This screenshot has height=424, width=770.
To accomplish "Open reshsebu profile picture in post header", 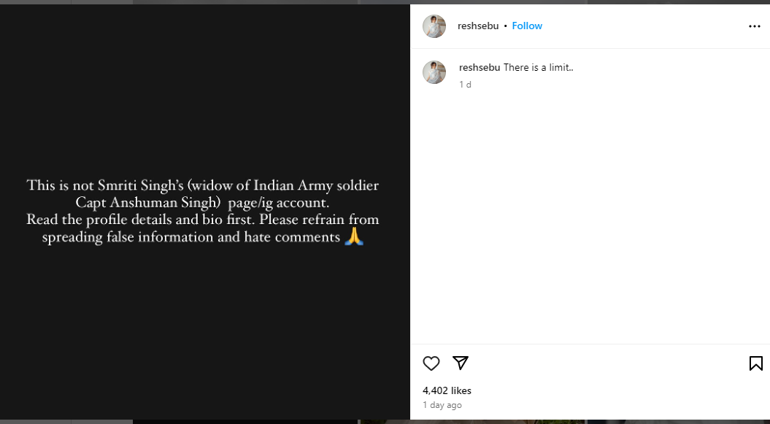I will pyautogui.click(x=434, y=26).
